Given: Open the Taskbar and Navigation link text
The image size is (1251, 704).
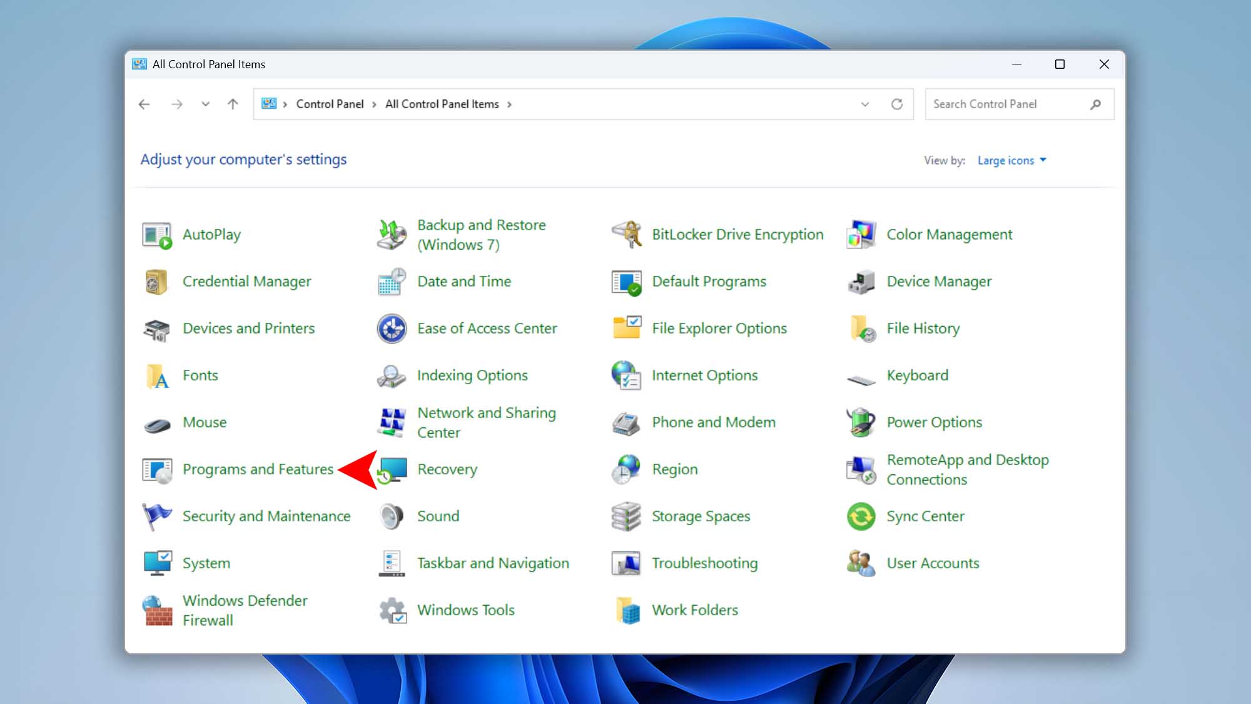Looking at the screenshot, I should coord(493,564).
